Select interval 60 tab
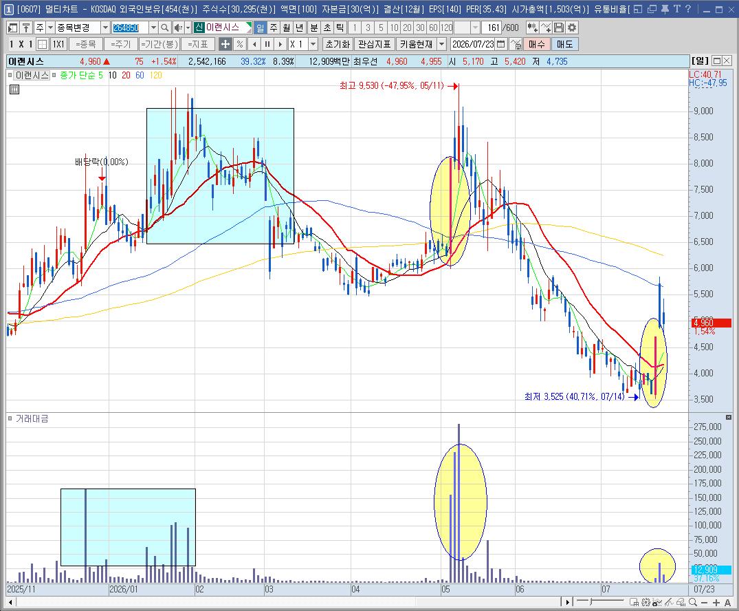Screen dimensions: 739x611 coord(433,28)
